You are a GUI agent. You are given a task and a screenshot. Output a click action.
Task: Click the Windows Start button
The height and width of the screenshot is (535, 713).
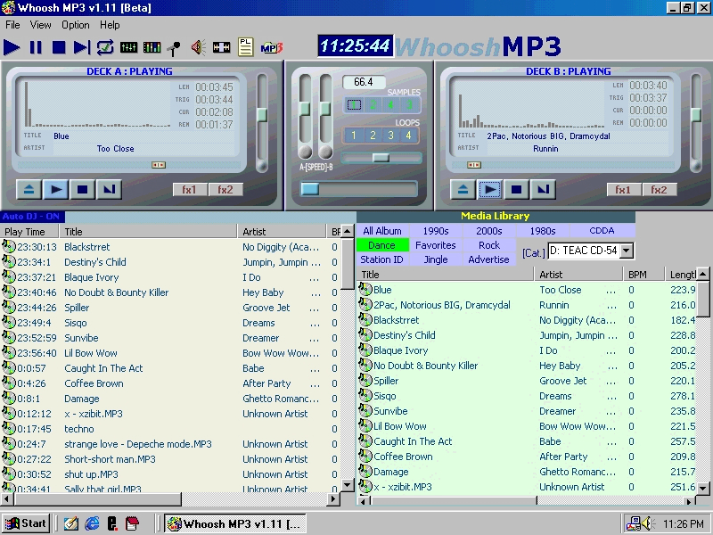point(26,523)
